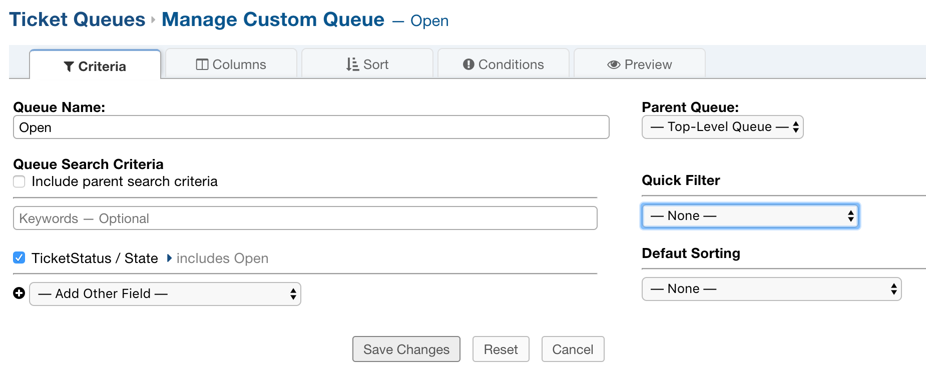Click the sort order icon

(x=352, y=64)
